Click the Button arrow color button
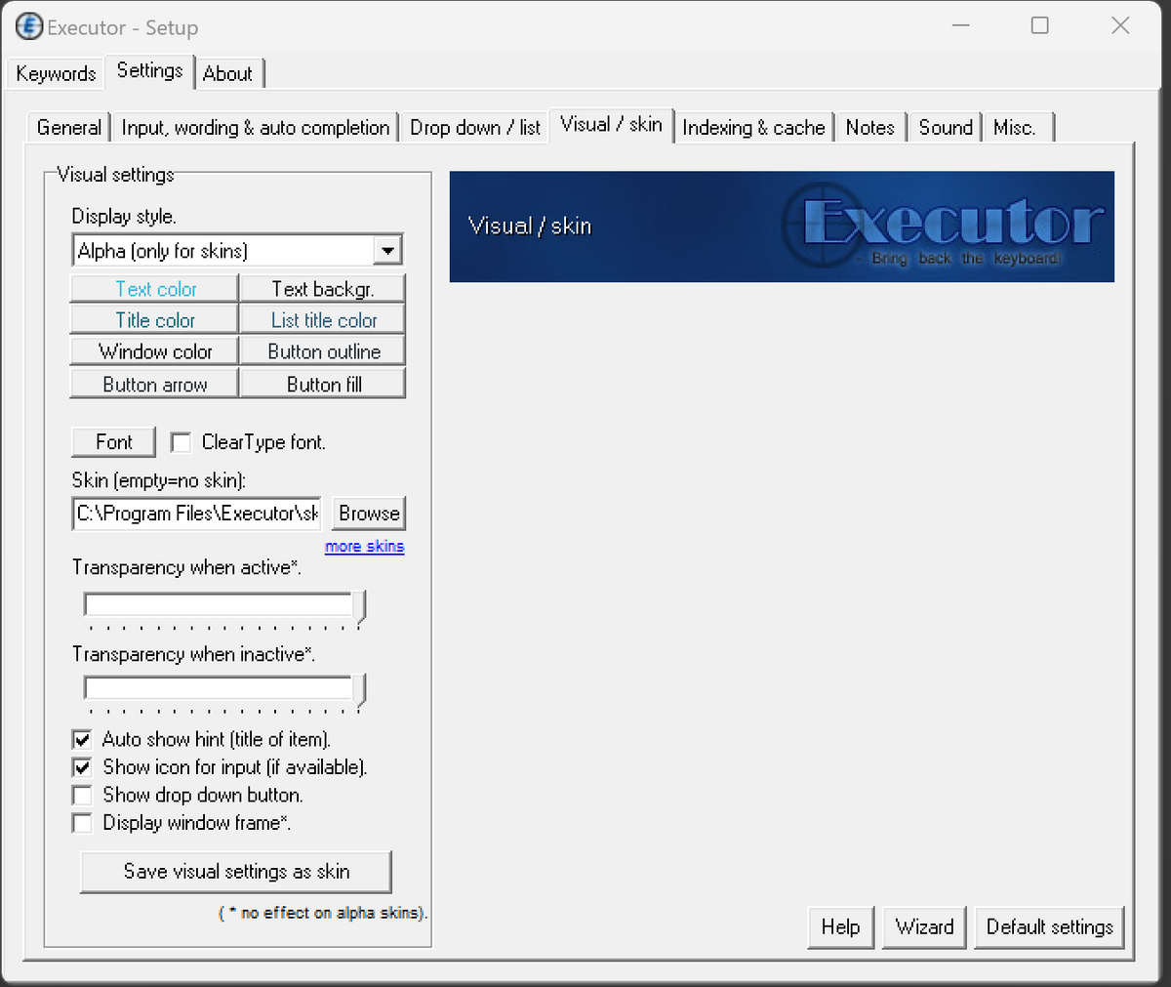The height and width of the screenshot is (987, 1171). [154, 384]
